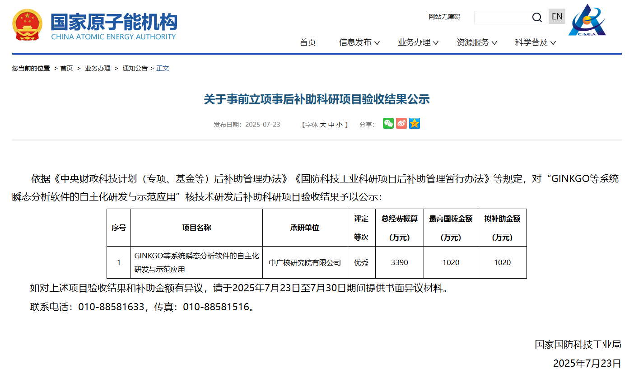The height and width of the screenshot is (378, 643).
Task: Click the publish date 2025-07-23
Action: pos(263,125)
